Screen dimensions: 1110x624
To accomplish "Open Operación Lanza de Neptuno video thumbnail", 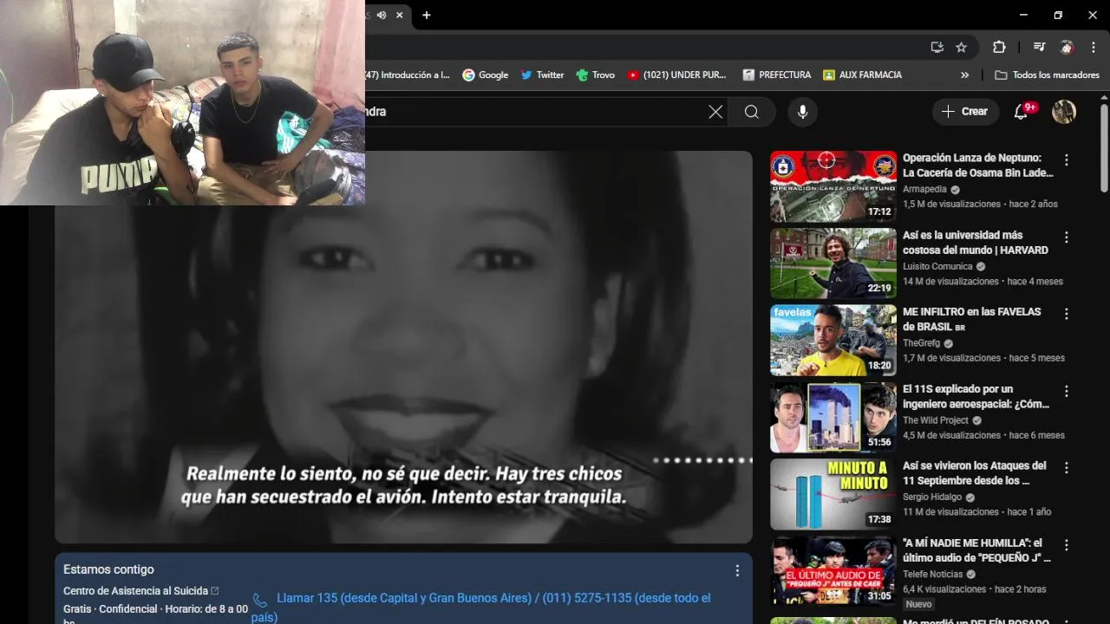I will [x=833, y=186].
